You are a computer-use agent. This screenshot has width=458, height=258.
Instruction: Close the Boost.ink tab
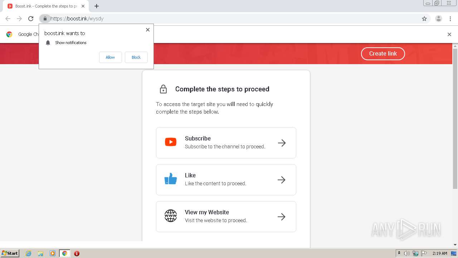pos(83,6)
